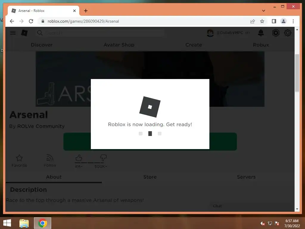Viewport: 305px width, 229px height.
Task: Dislike the game with thumbs down
Action: click(x=103, y=157)
